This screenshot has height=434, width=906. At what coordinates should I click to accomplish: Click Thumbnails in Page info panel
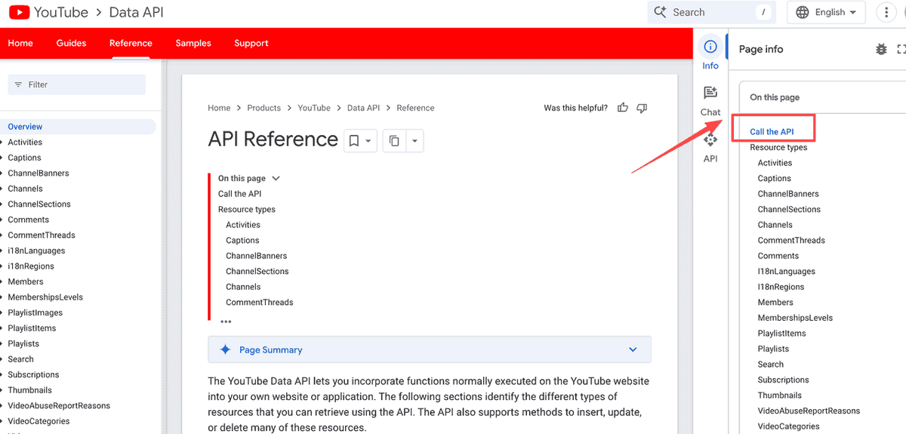(x=780, y=395)
